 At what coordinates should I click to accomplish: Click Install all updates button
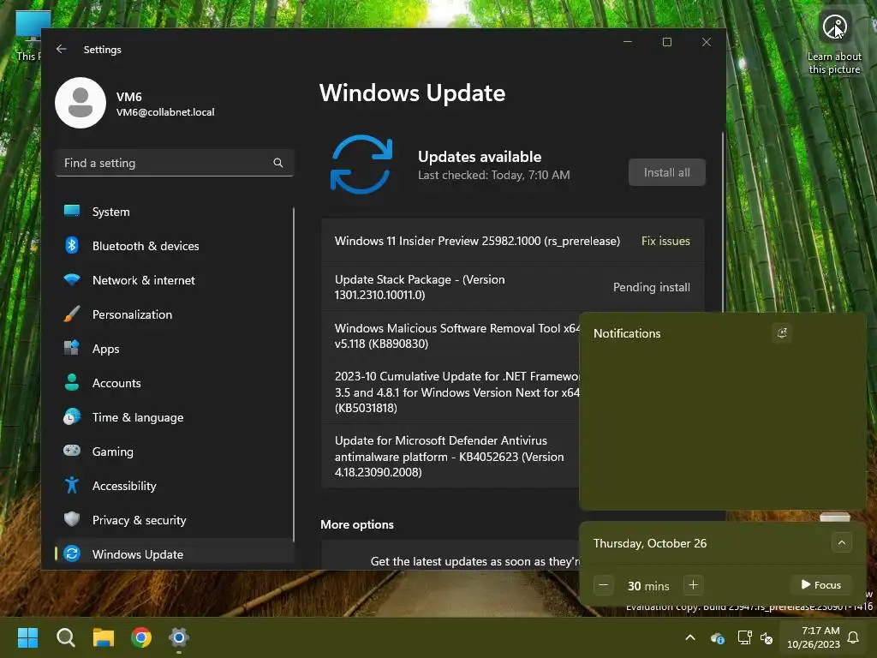tap(666, 172)
